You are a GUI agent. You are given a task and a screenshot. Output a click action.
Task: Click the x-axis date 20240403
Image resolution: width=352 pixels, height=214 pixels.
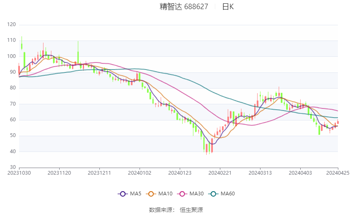[x=300, y=173]
